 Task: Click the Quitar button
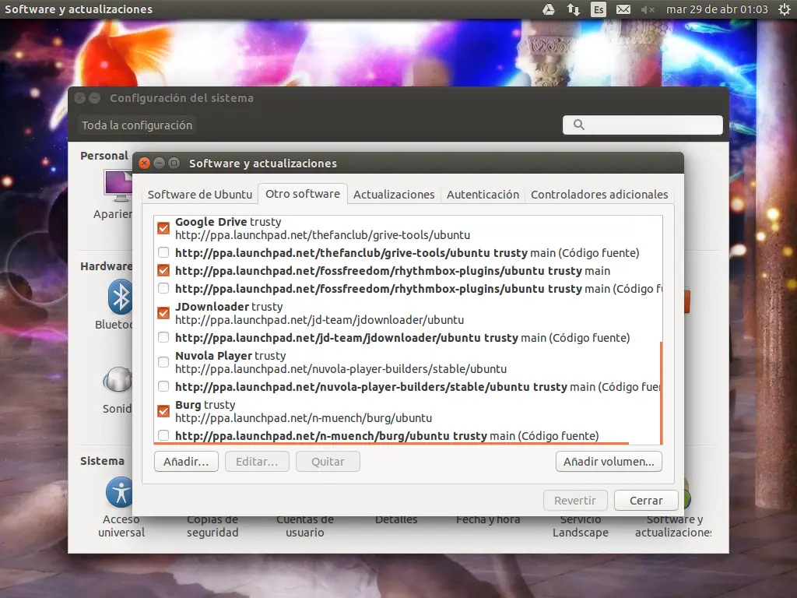[328, 461]
